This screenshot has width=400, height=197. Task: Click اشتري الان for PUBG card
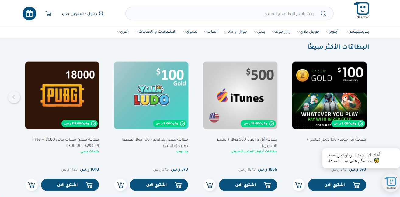click(x=70, y=185)
